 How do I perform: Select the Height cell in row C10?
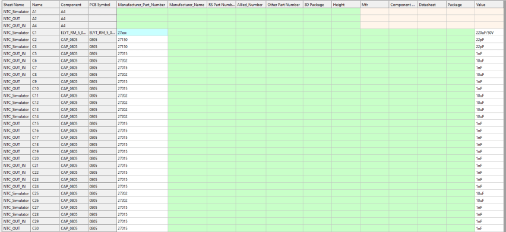click(346, 88)
